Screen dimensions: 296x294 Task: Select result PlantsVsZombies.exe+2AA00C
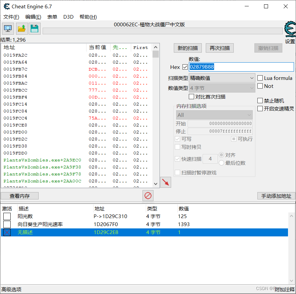[x=42, y=181]
